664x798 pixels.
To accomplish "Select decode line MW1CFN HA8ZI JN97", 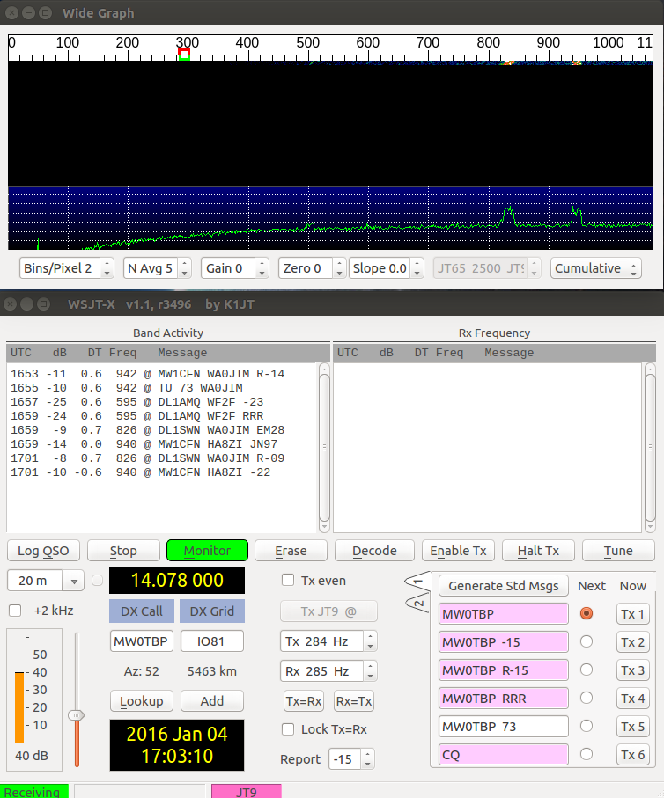I will (x=144, y=444).
